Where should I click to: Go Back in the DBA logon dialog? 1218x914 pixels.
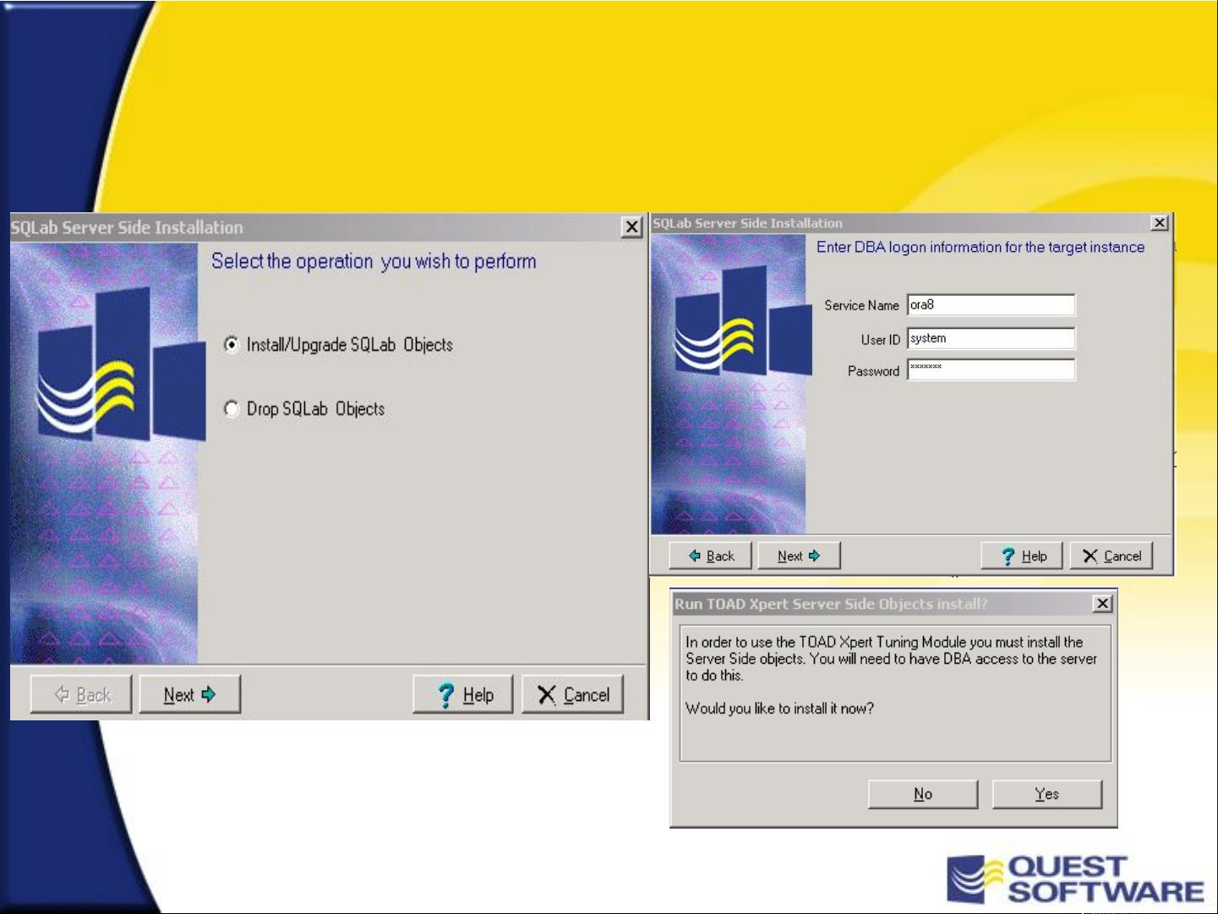710,556
